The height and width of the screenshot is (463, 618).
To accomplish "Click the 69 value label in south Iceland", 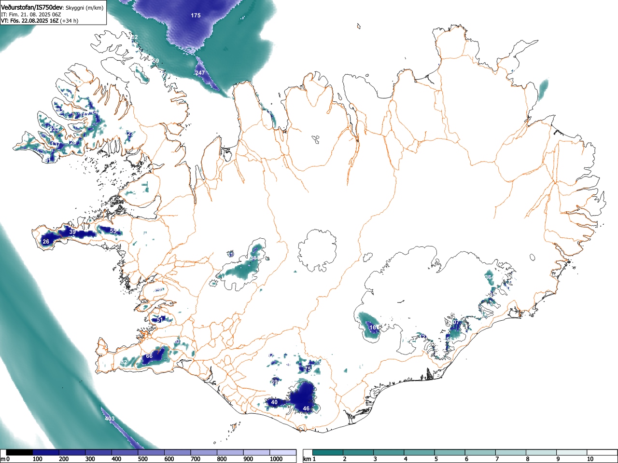I will tap(274, 382).
